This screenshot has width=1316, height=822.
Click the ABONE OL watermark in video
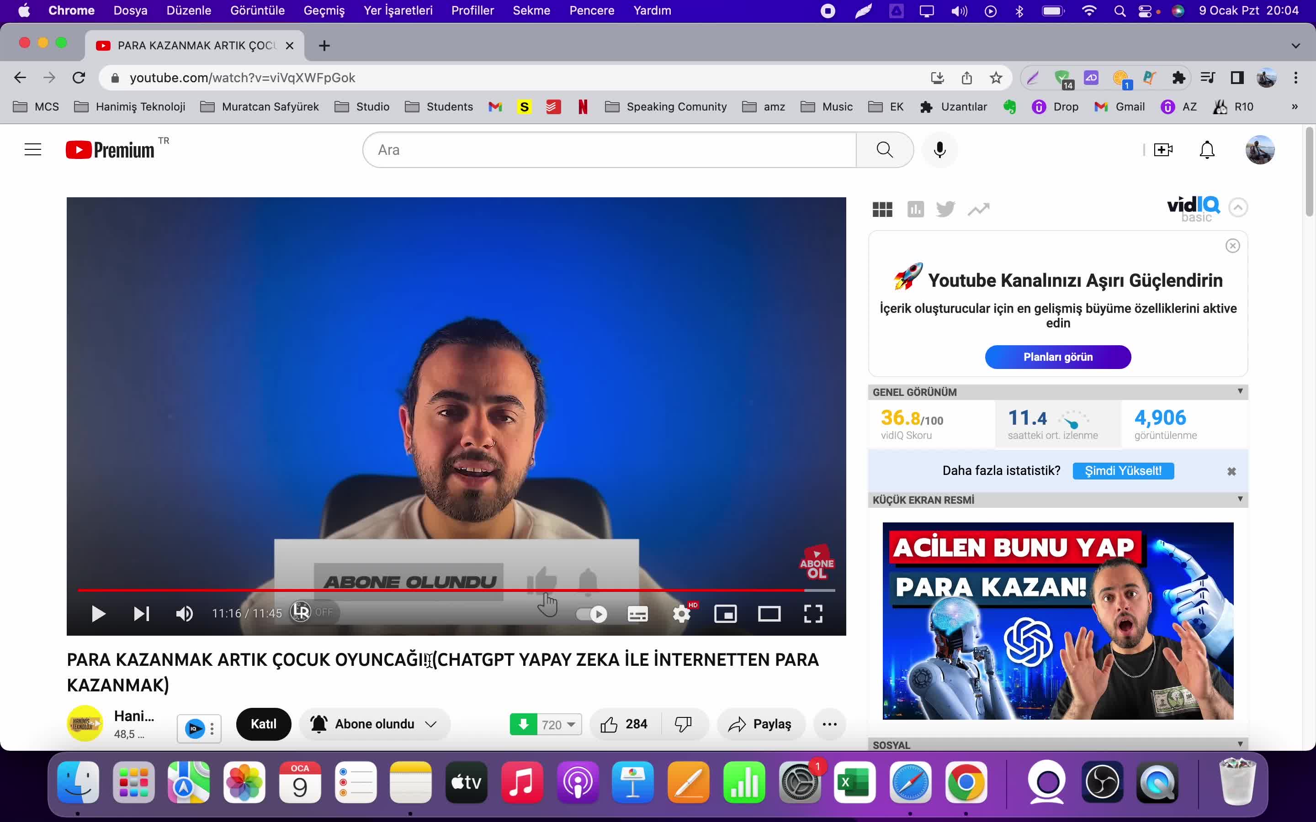816,563
